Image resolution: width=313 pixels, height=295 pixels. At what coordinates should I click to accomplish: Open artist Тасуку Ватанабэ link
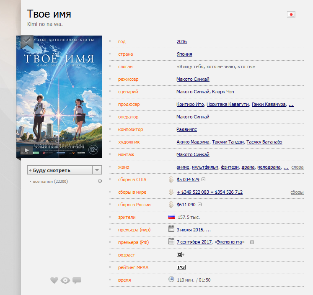pos(264,142)
